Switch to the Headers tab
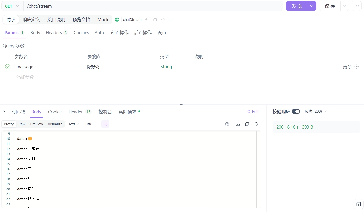 (54, 32)
